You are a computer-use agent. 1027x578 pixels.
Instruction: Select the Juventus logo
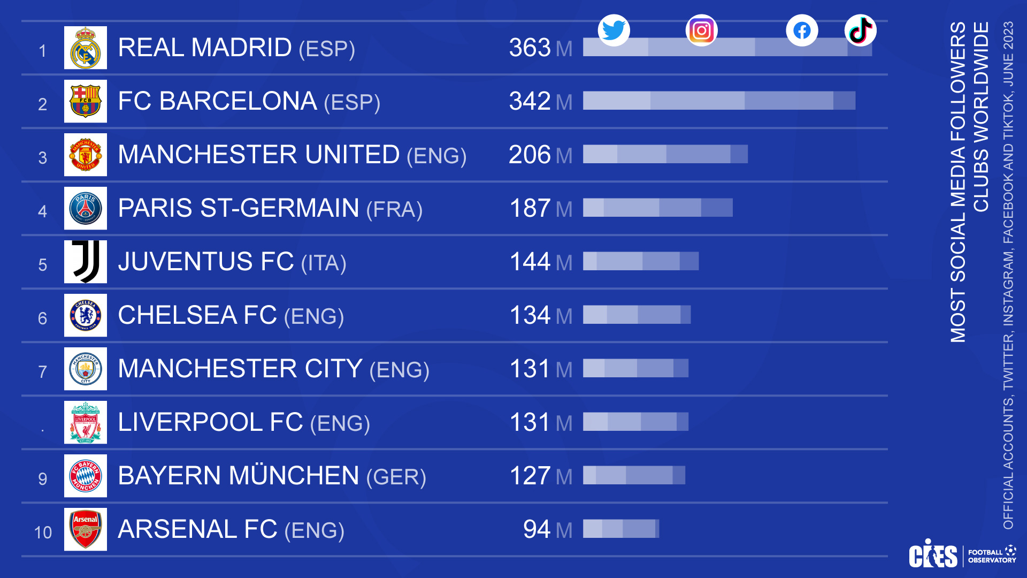tap(86, 262)
